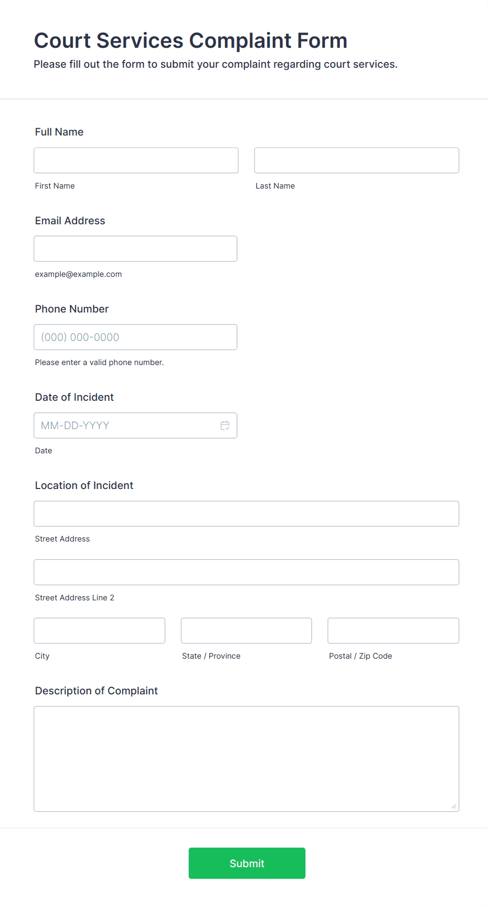Click the Date of Incident label
The image size is (488, 905).
click(x=75, y=397)
